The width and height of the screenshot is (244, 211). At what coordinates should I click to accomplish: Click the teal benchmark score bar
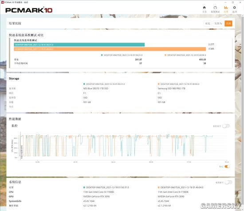(79, 44)
